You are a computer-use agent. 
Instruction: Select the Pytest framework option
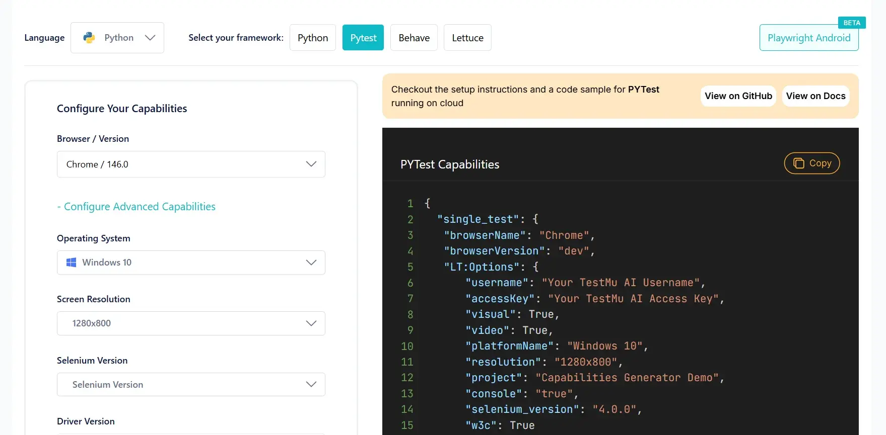coord(363,38)
